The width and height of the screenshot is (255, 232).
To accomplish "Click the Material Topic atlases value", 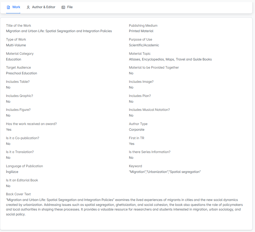I will click(170, 59).
